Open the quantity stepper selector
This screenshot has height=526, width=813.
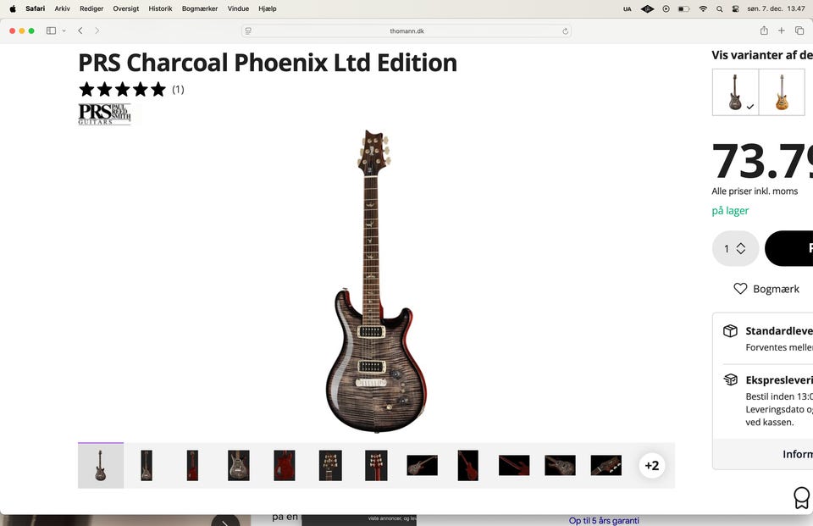click(x=735, y=248)
